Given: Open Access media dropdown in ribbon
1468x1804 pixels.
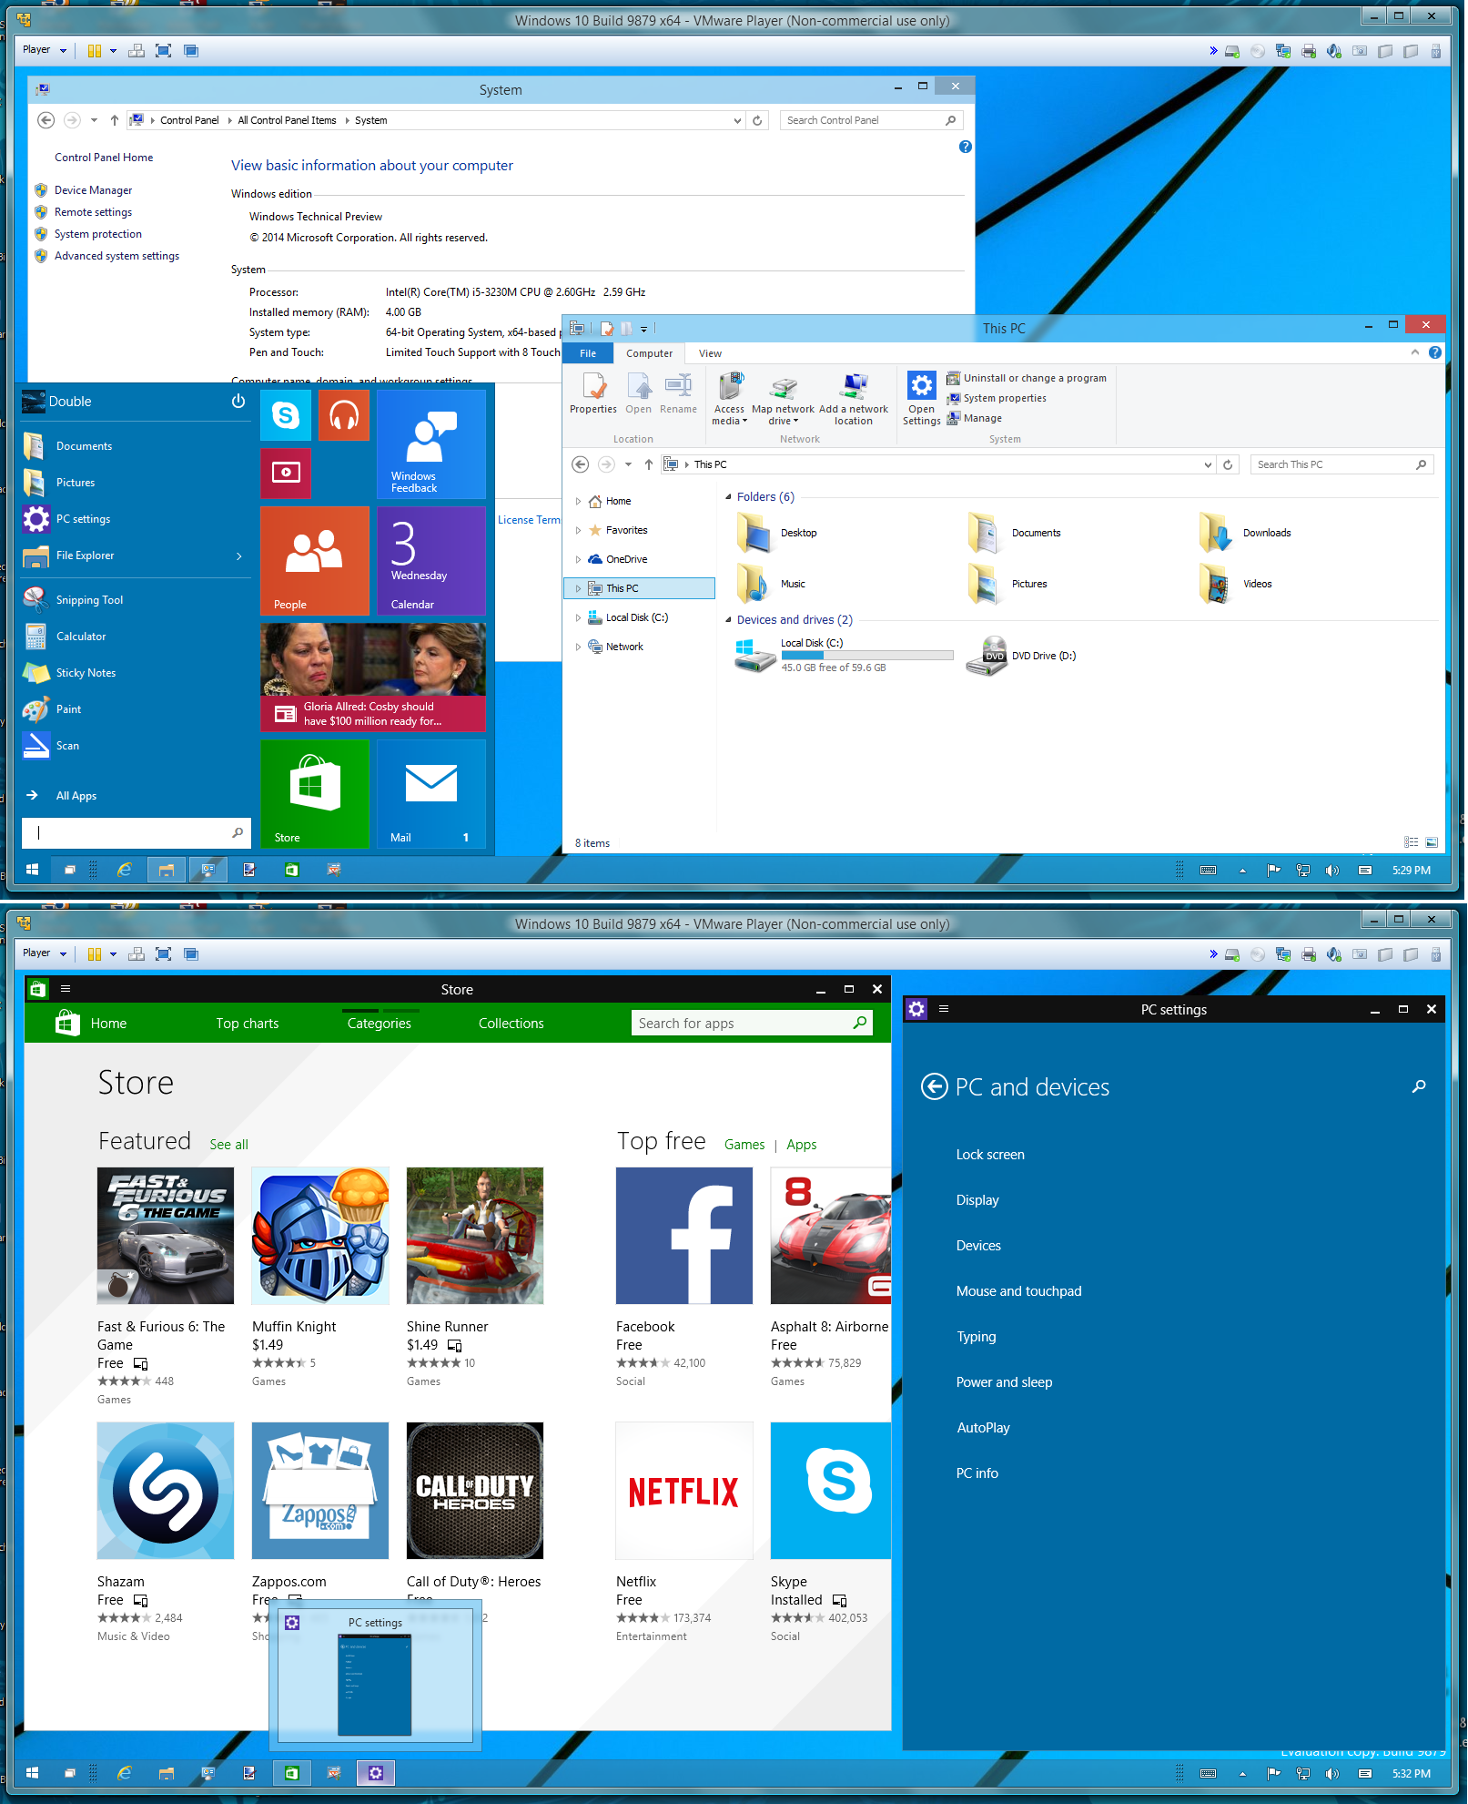Looking at the screenshot, I should pyautogui.click(x=729, y=399).
